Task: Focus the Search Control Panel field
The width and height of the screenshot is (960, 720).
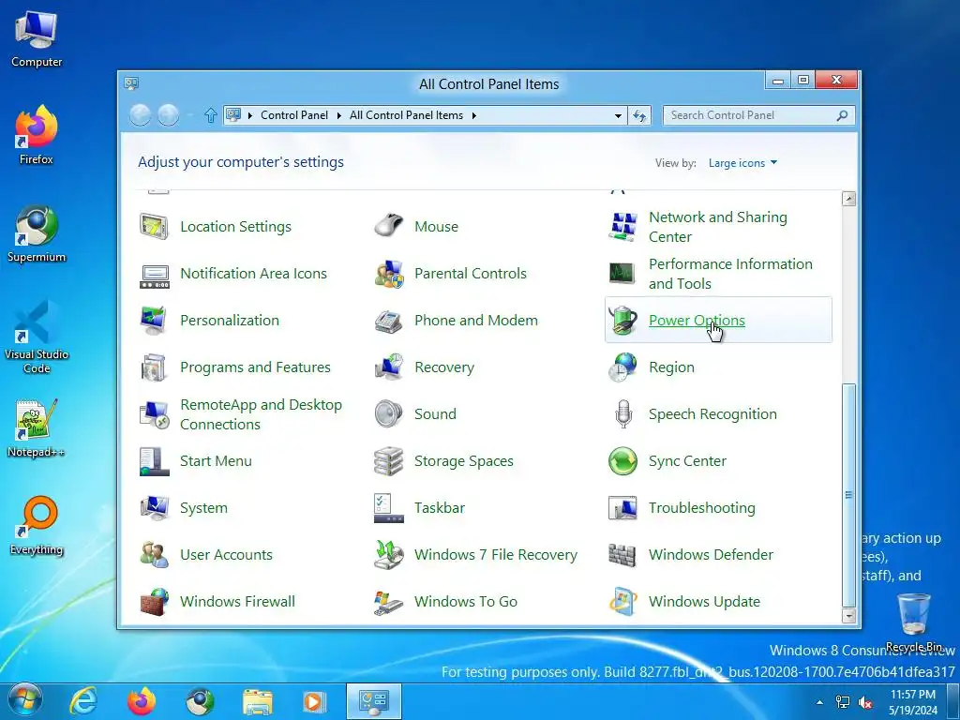Action: point(757,115)
